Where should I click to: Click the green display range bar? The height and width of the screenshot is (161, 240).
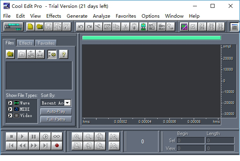pos(151,38)
